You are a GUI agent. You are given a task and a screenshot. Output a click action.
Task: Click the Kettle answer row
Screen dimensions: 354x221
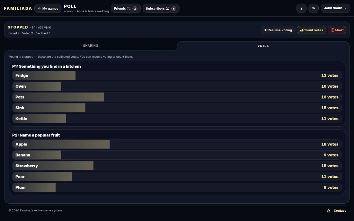[x=177, y=119]
